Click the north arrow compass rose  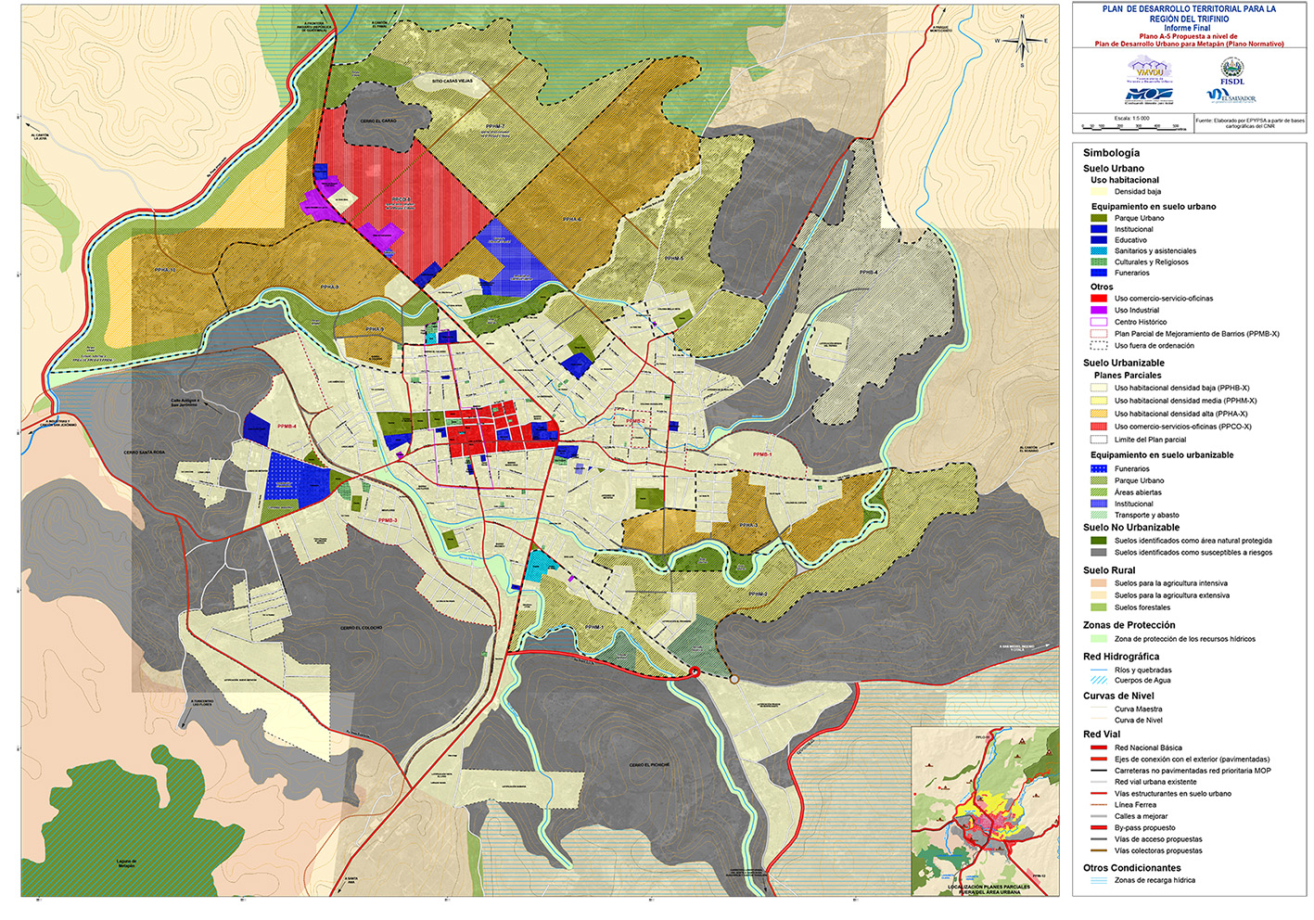point(1022,41)
